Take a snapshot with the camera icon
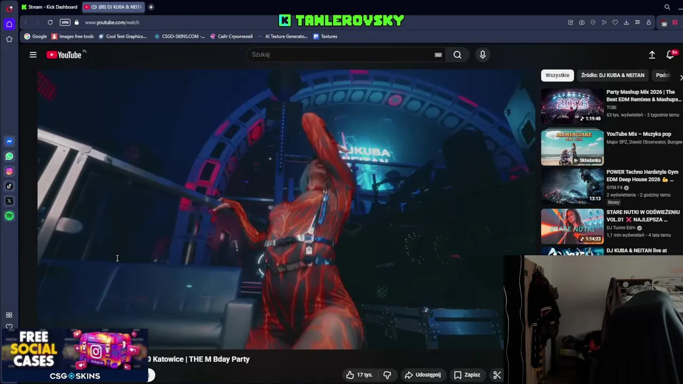This screenshot has width=683, height=384. (x=582, y=22)
